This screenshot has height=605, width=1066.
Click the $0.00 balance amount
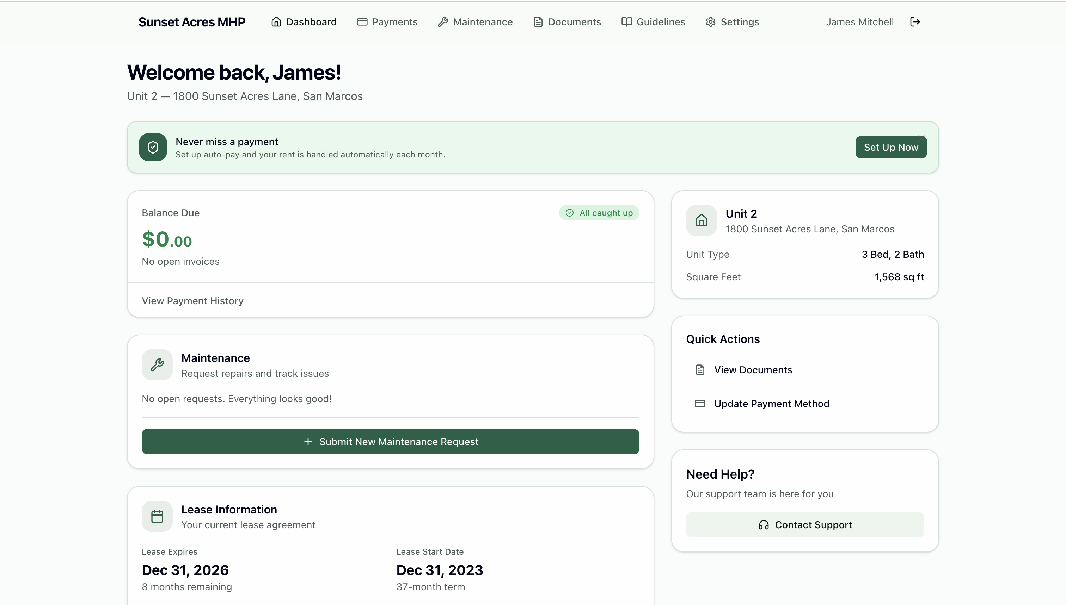(x=167, y=239)
